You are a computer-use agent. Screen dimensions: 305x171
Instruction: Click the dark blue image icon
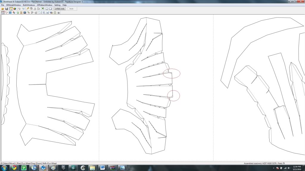pos(25,12)
